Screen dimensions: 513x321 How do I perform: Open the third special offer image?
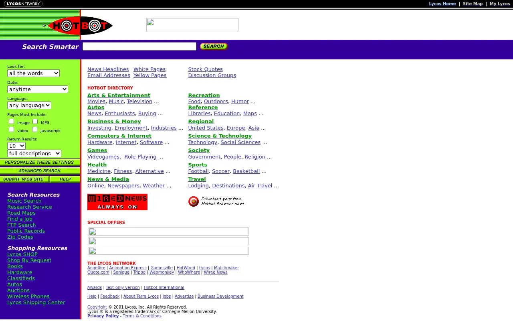point(169,251)
